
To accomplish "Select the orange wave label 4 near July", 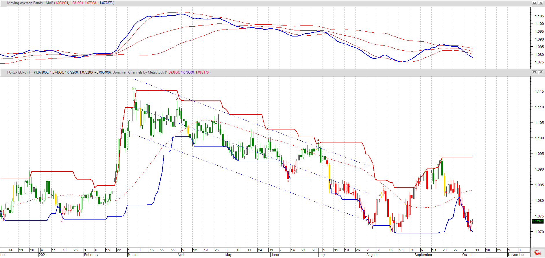I will [x=318, y=140].
